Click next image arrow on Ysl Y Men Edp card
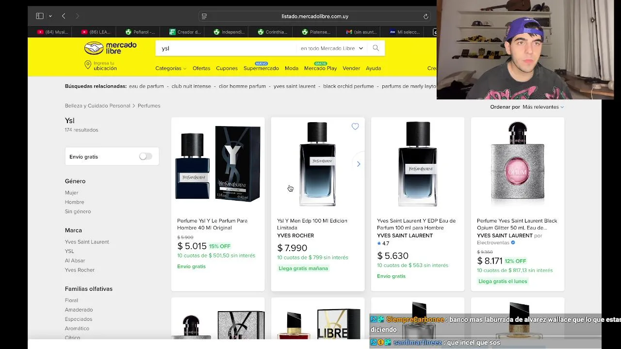 [359, 164]
